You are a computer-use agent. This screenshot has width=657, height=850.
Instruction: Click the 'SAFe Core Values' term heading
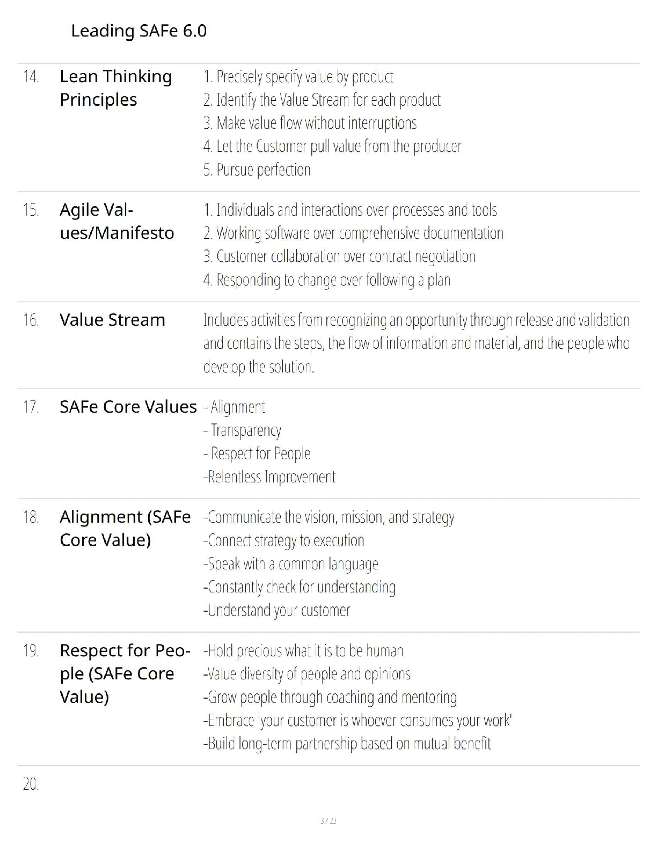pos(128,407)
